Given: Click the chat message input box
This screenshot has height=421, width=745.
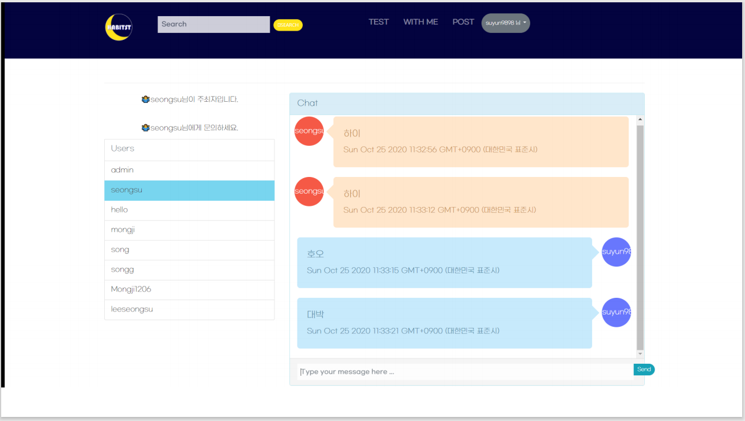Looking at the screenshot, I should tap(465, 372).
